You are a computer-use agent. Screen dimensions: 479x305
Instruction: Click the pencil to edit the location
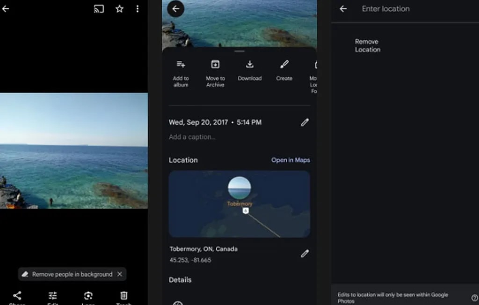(x=305, y=253)
